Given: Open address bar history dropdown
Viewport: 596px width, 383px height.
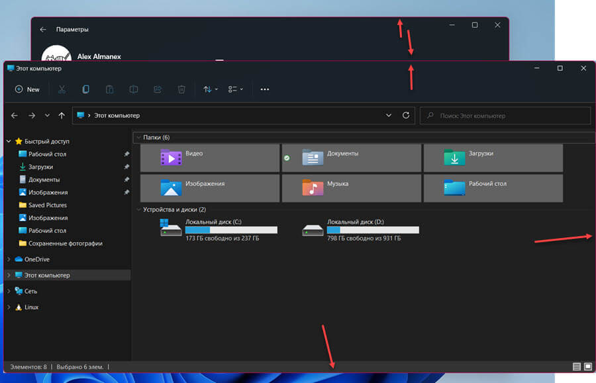Looking at the screenshot, I should (x=389, y=115).
